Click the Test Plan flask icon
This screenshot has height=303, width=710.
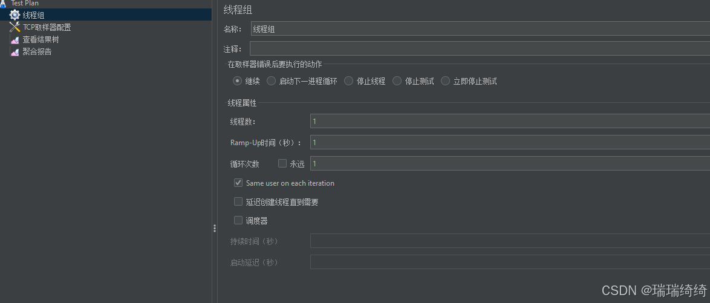click(x=2, y=3)
